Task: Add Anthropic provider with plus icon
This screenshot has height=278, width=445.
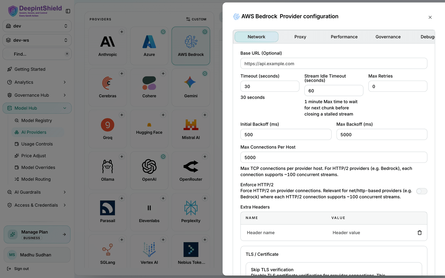Action: click(122, 32)
